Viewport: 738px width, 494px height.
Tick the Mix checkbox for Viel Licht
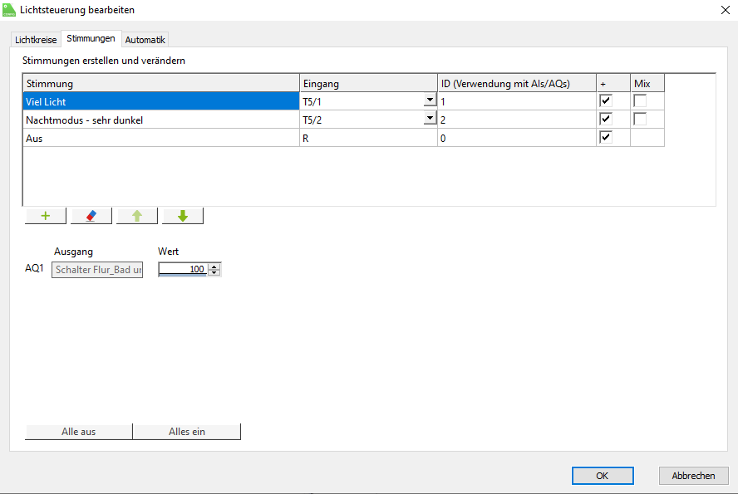[x=640, y=100]
